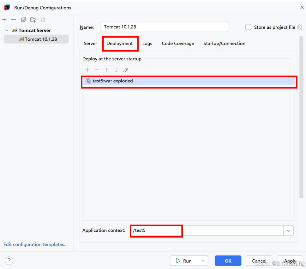The width and height of the screenshot is (306, 269).
Task: Copy the Tomcat 10.1.28 configuration
Action: 23,19
